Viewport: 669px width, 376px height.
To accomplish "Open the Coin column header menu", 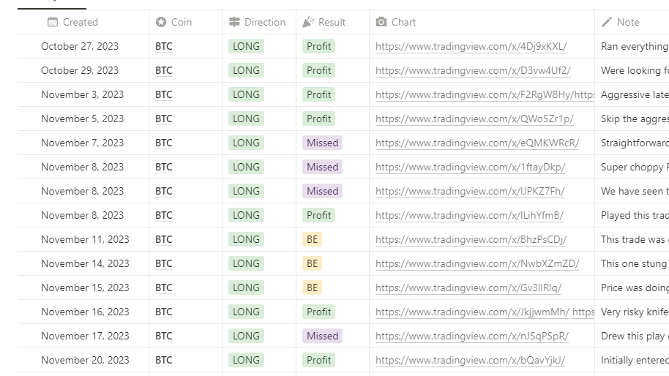I will click(186, 22).
